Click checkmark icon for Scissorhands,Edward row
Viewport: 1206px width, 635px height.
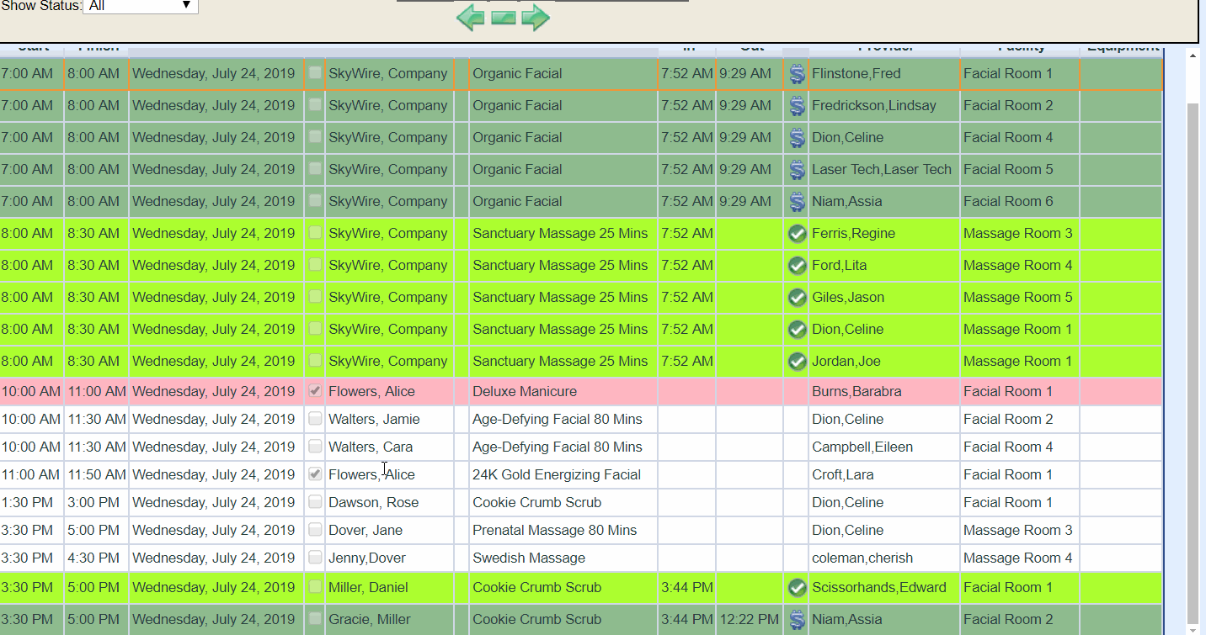(x=797, y=588)
